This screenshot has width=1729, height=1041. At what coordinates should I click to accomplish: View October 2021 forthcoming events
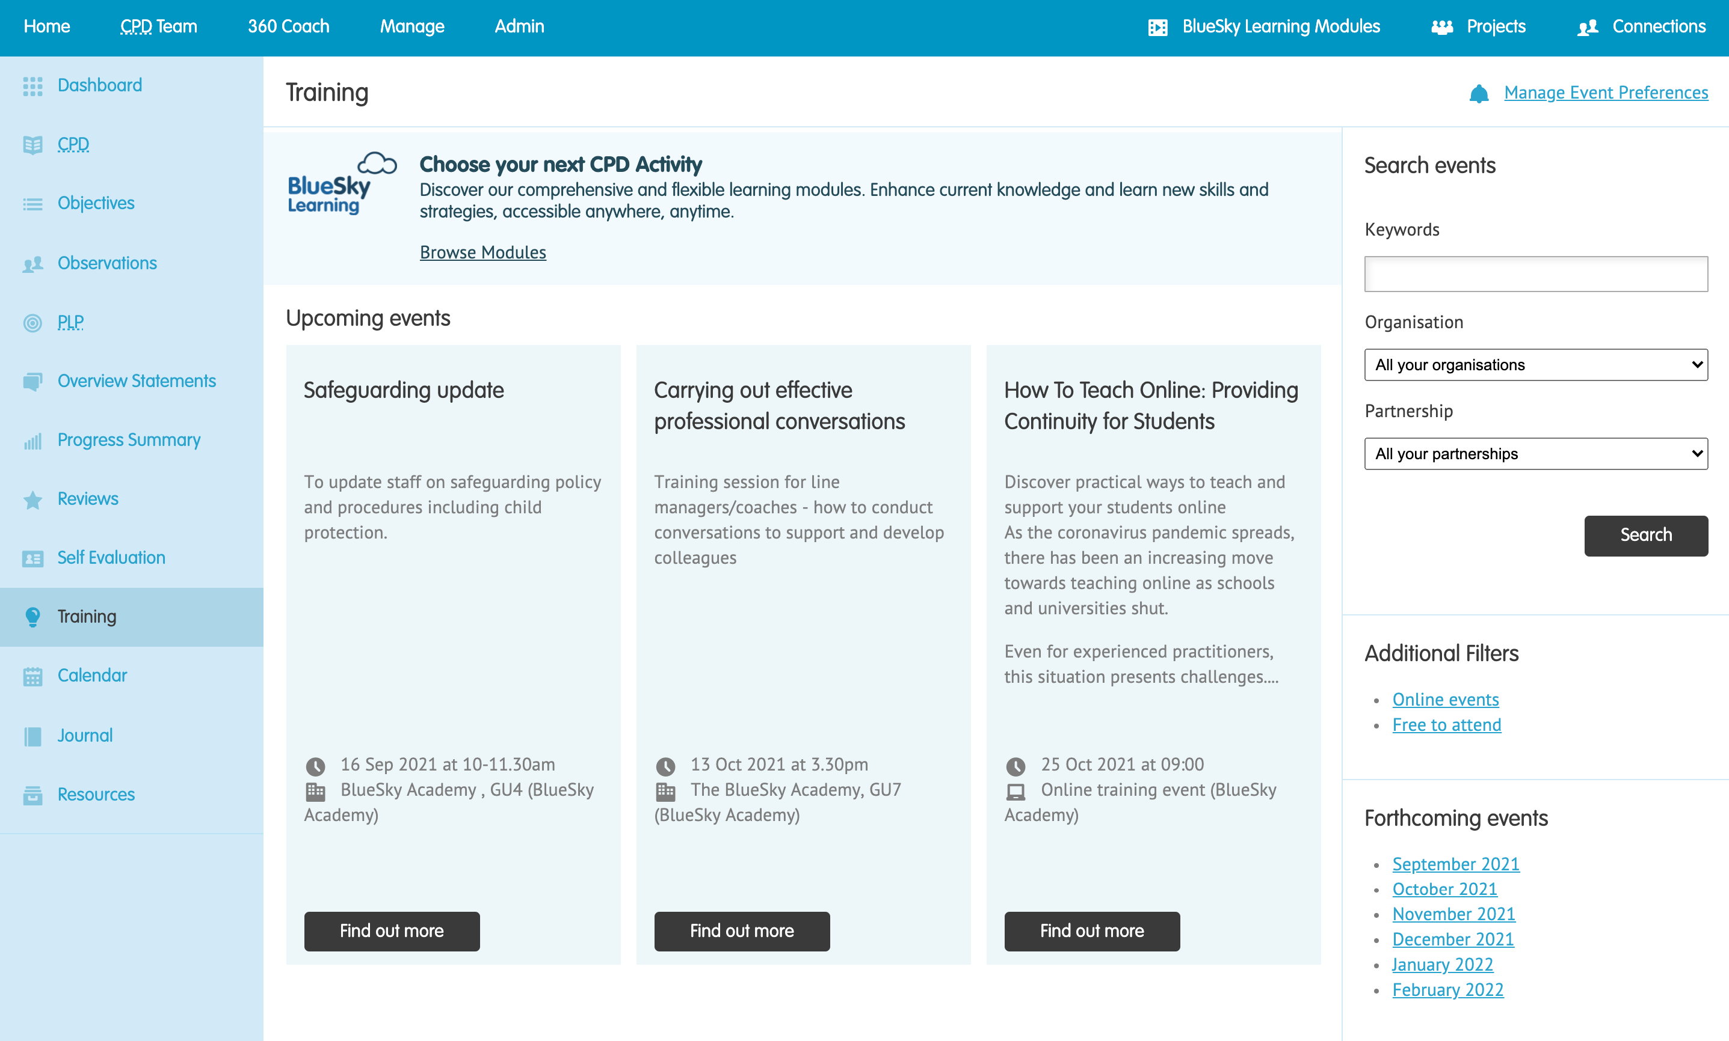pos(1445,889)
